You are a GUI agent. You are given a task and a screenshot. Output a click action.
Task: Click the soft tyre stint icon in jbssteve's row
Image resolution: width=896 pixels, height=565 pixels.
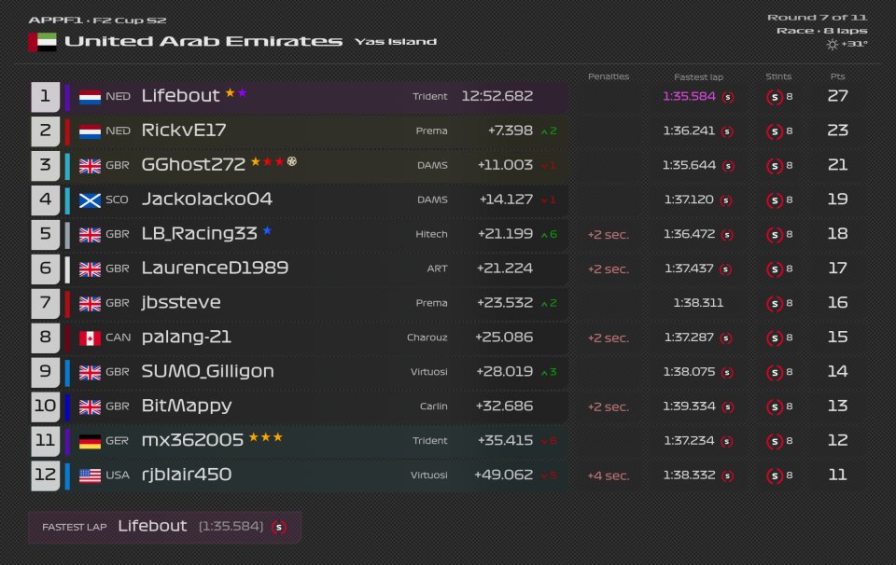[775, 303]
